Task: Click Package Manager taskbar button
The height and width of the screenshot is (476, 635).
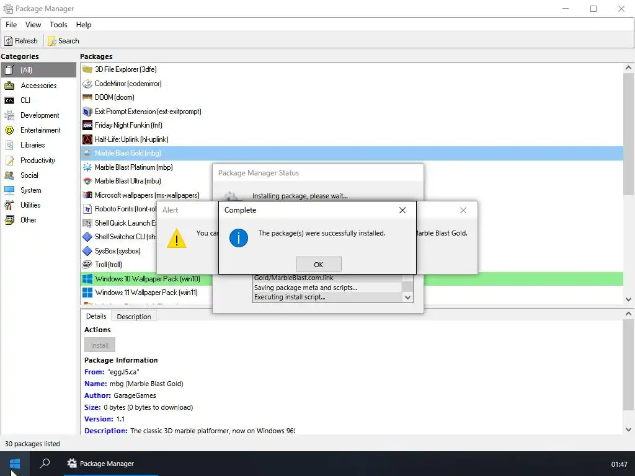Action: pyautogui.click(x=111, y=464)
